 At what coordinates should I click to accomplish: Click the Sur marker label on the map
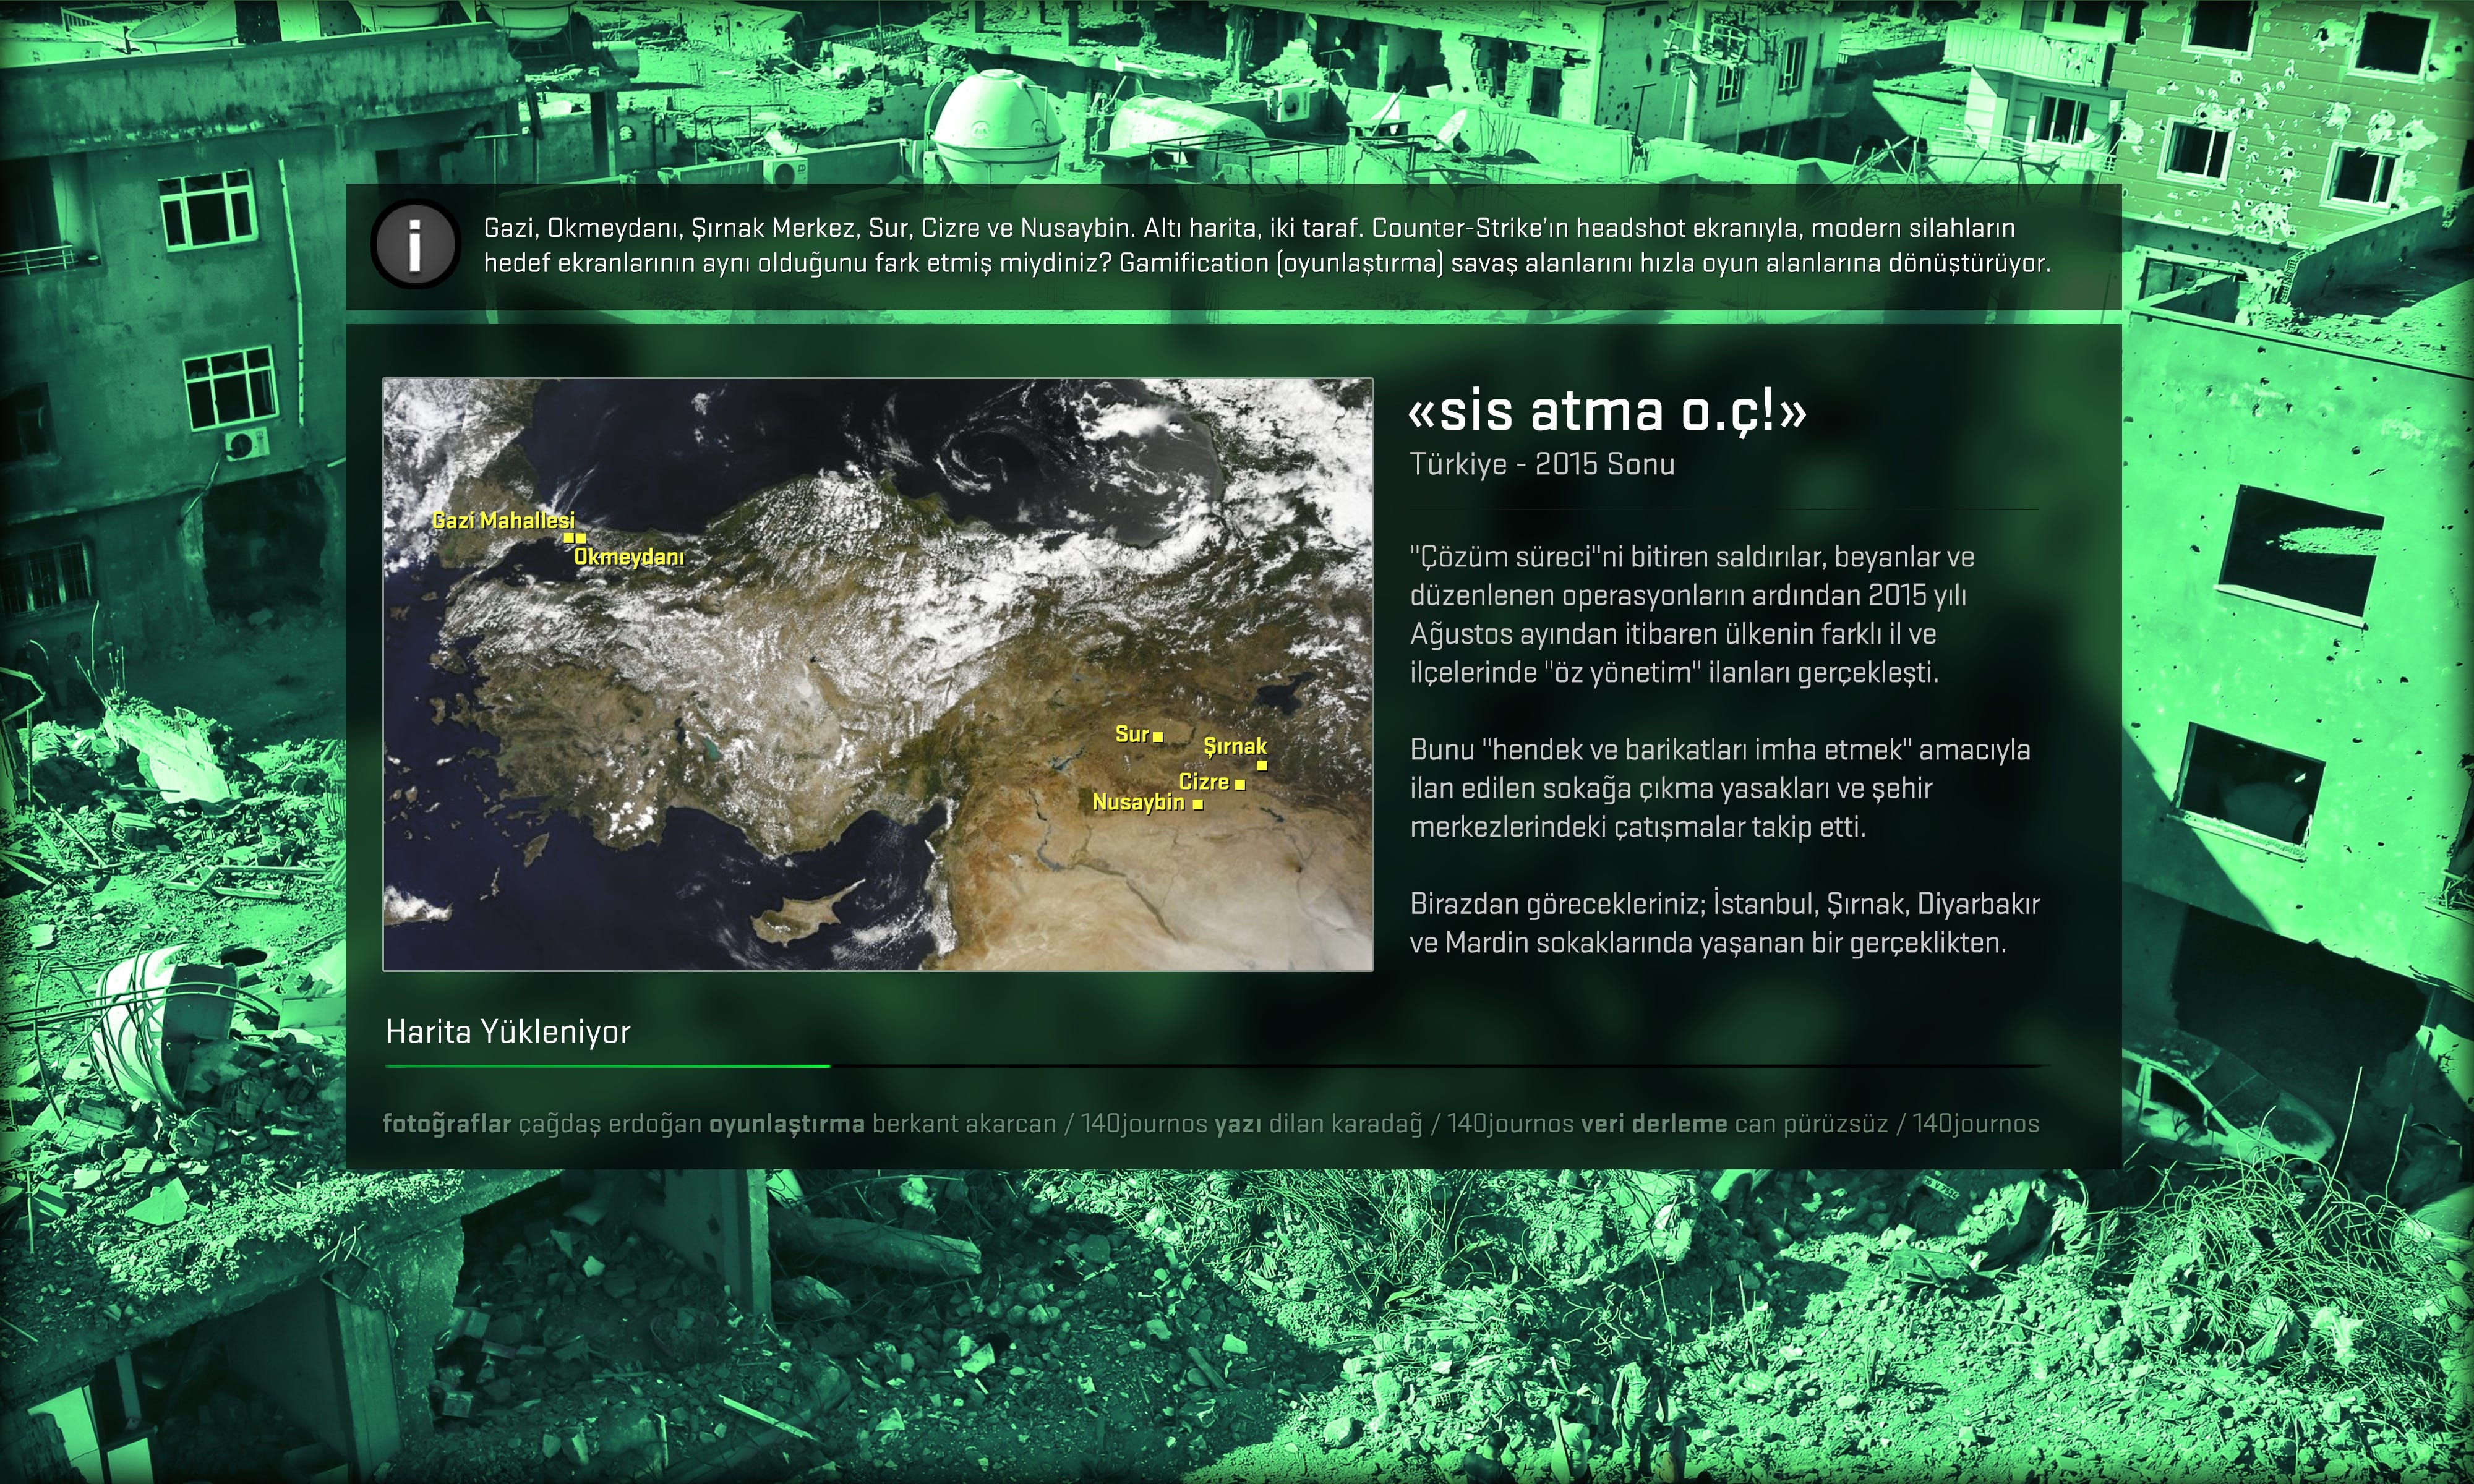(1132, 734)
